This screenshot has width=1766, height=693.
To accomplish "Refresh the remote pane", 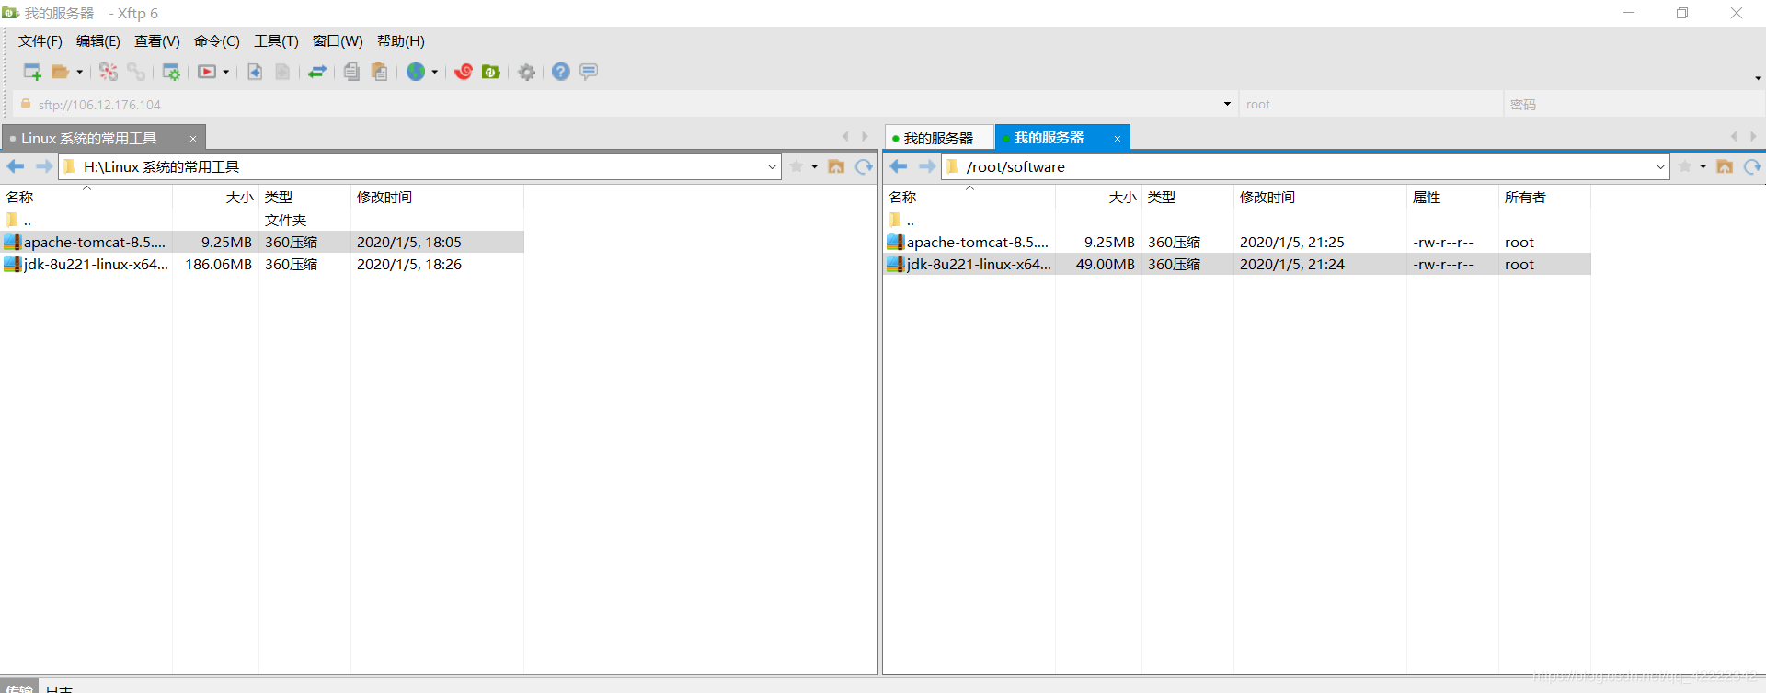I will click(1752, 166).
